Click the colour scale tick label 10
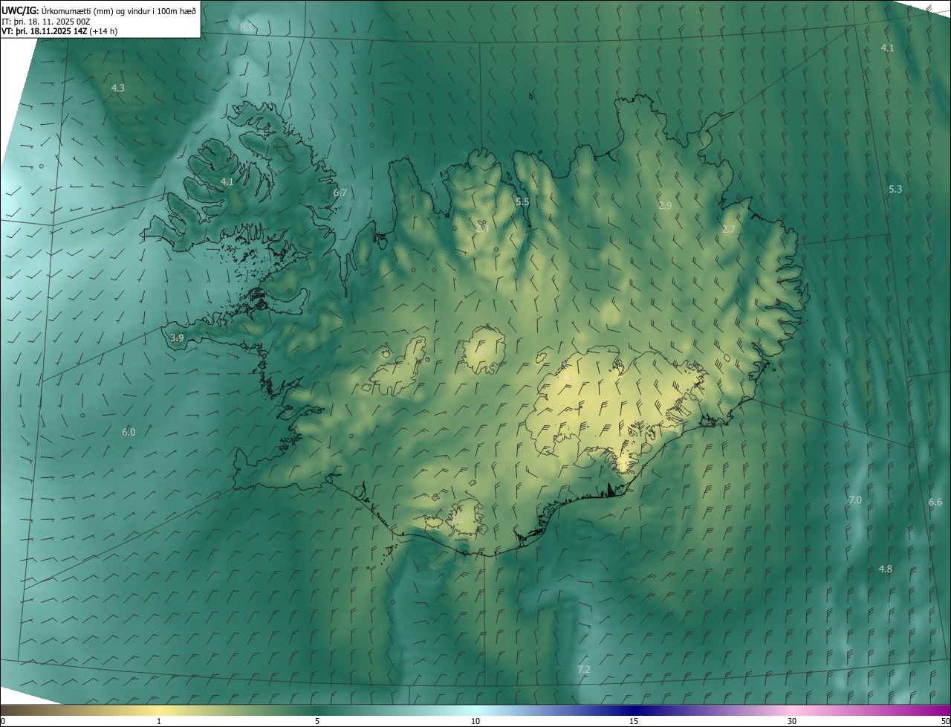 [475, 721]
